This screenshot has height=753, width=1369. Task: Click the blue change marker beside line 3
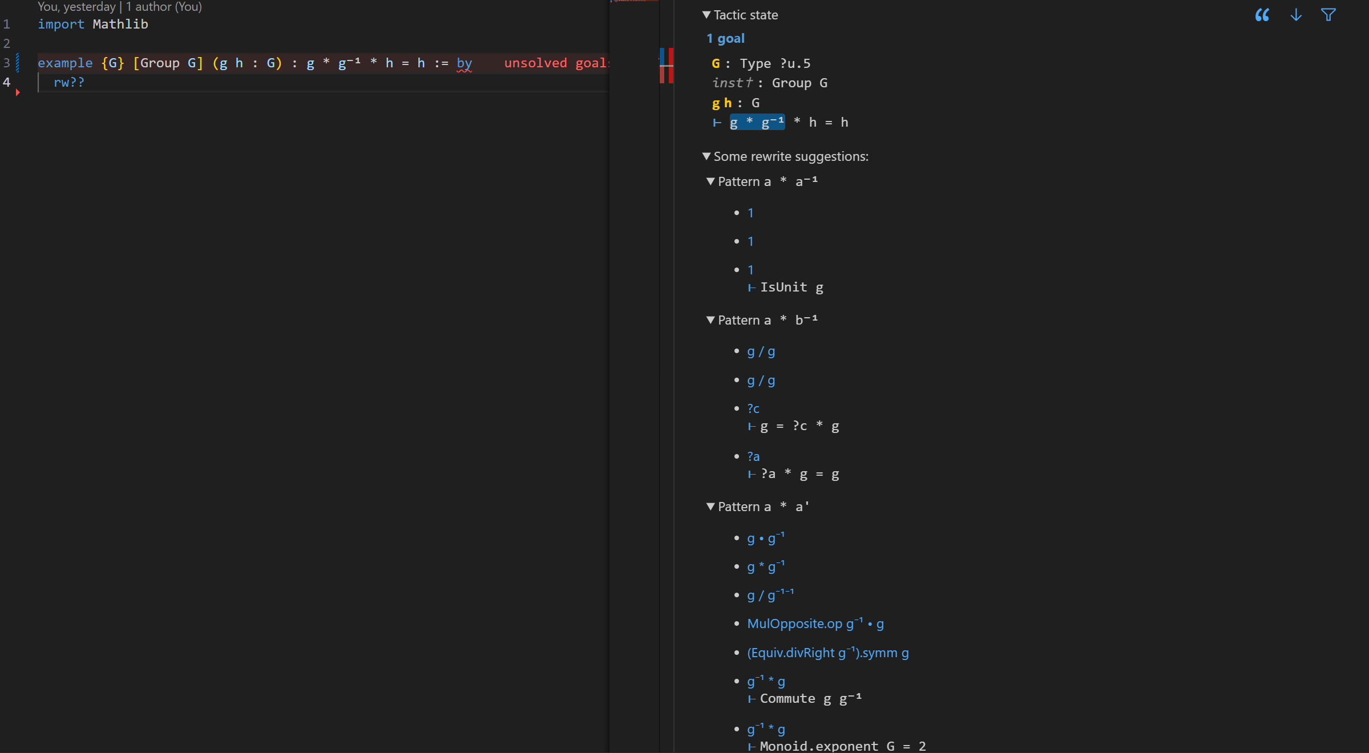18,63
